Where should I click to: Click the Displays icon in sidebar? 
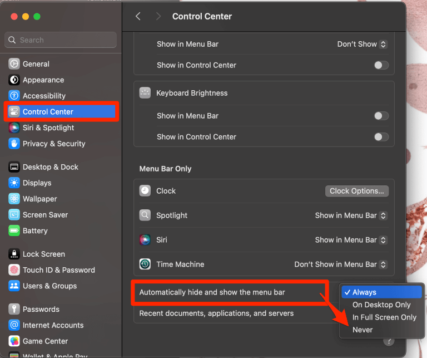pos(14,183)
